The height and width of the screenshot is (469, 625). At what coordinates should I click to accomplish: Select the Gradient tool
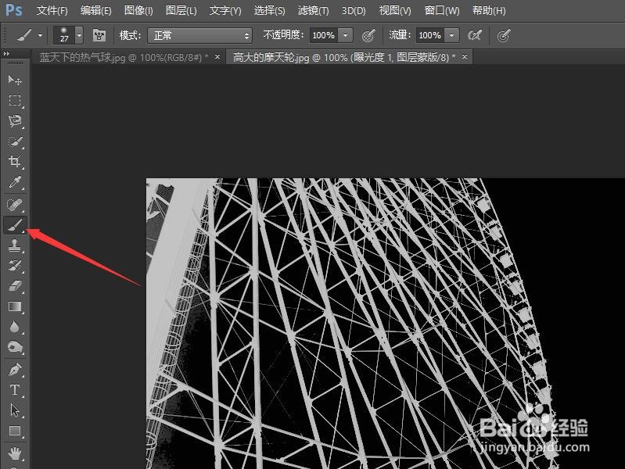click(x=15, y=306)
